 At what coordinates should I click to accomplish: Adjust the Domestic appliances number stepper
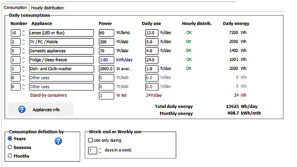[23, 51]
